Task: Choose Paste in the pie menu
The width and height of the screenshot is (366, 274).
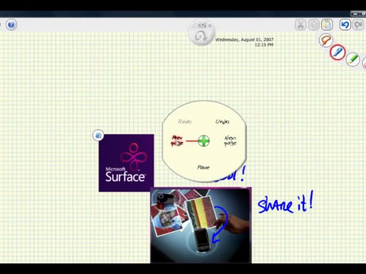Action: (203, 167)
